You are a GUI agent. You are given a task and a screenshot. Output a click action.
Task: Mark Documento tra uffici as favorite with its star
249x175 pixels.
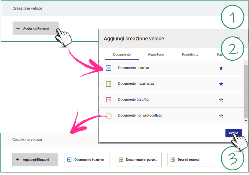(x=221, y=100)
